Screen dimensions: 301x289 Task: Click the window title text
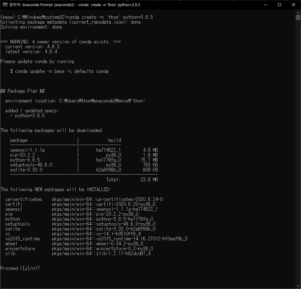coord(75,5)
